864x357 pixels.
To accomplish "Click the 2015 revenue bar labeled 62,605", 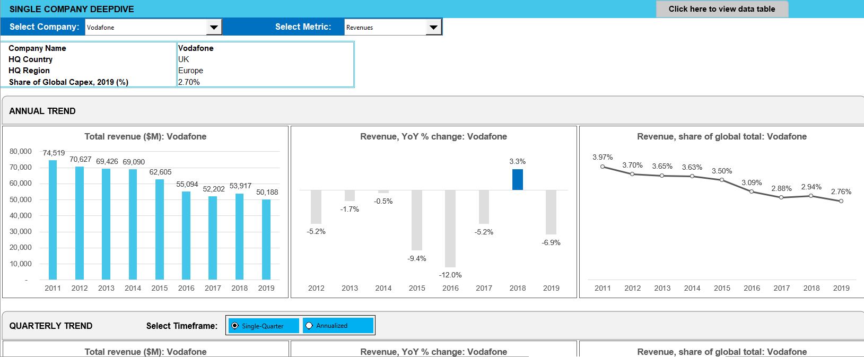I will click(160, 229).
